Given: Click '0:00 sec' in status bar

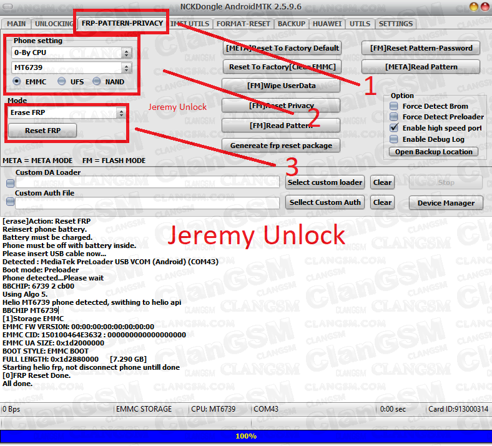Looking at the screenshot, I should [x=393, y=409].
